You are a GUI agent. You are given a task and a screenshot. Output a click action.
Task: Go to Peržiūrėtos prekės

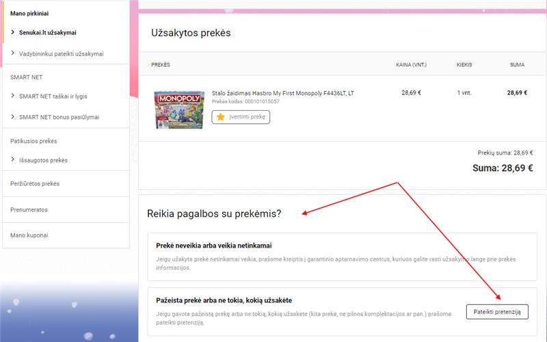click(x=35, y=183)
